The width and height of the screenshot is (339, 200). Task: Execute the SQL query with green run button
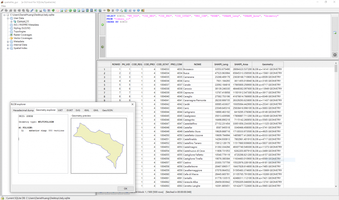tap(103, 24)
